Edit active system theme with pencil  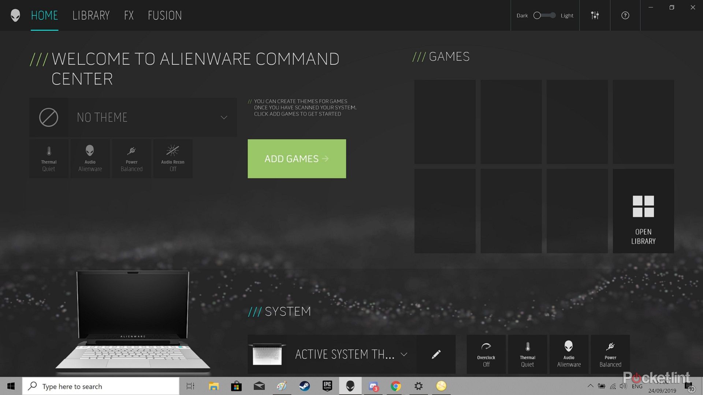coord(436,354)
